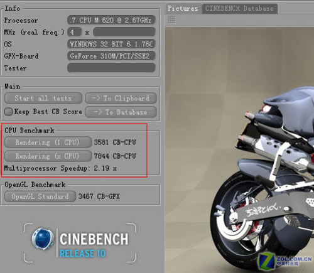
Task: Copy results with To Clipboard button
Action: 121,98
